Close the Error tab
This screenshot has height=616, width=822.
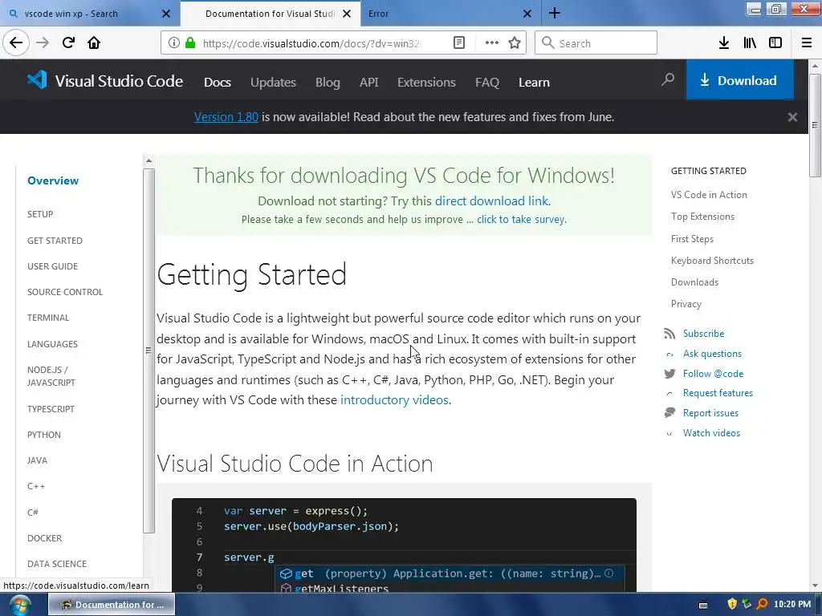[x=527, y=14]
